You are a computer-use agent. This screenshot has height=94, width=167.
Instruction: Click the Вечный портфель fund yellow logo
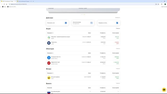49,78
